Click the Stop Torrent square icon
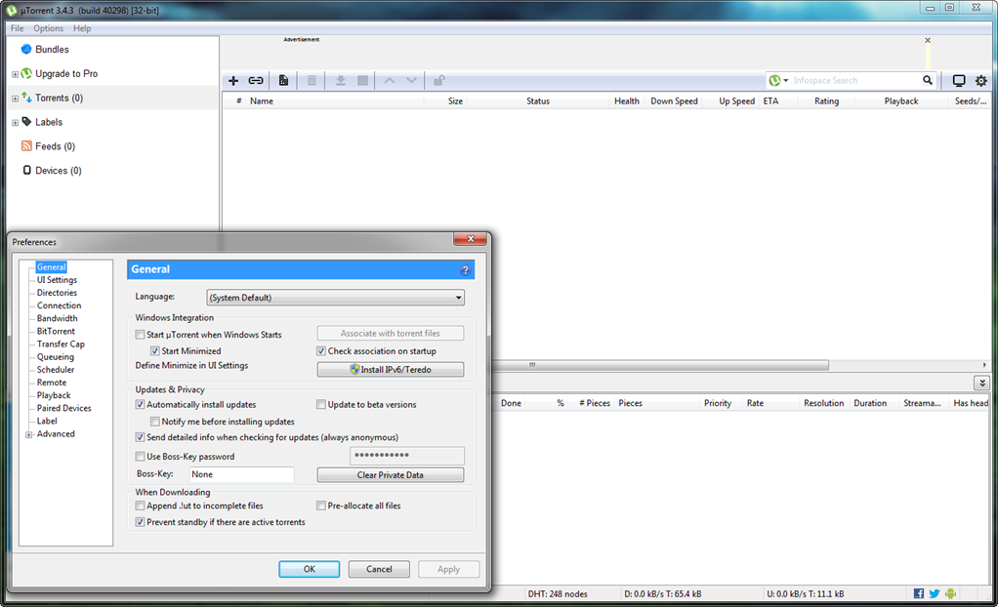Screen dimensions: 998x607 point(363,81)
